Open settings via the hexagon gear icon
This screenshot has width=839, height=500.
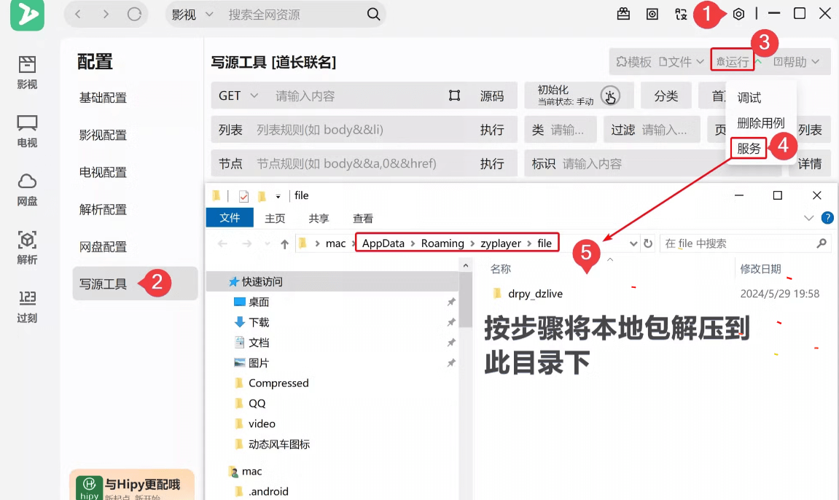tap(738, 14)
